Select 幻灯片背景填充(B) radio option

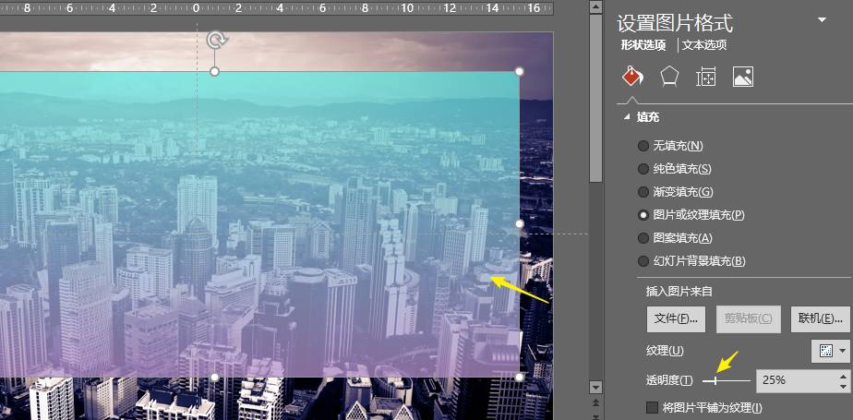pyautogui.click(x=691, y=261)
